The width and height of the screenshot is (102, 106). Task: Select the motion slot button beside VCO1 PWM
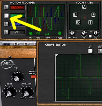(x=6, y=7)
